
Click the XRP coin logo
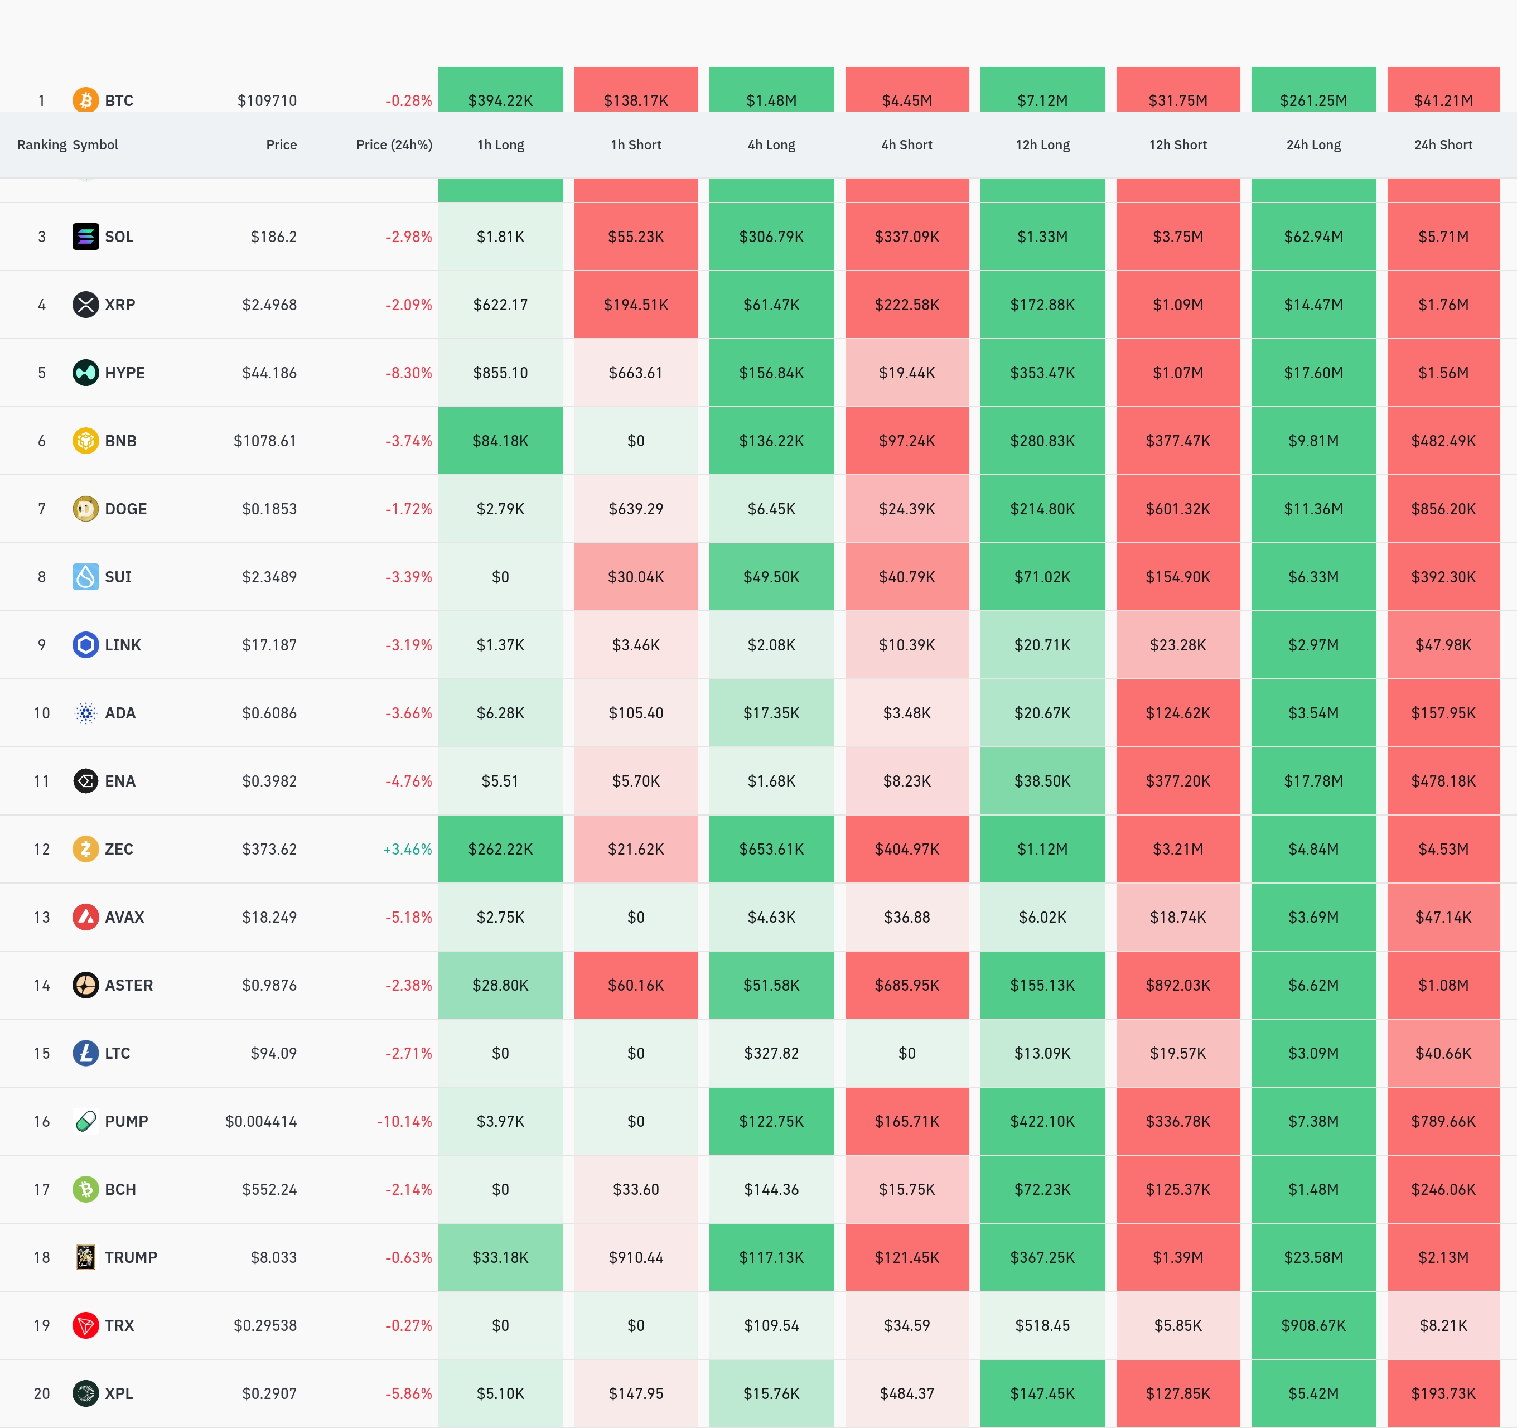(x=85, y=305)
